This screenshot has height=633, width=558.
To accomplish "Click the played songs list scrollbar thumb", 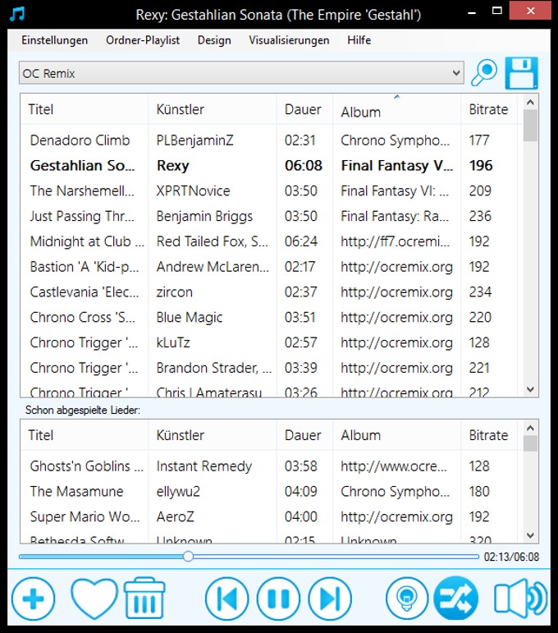I will pos(530,443).
